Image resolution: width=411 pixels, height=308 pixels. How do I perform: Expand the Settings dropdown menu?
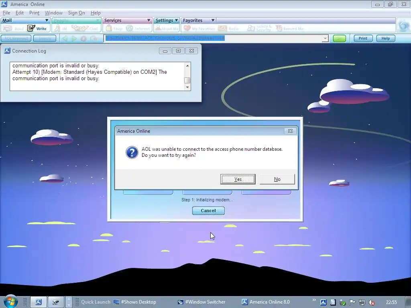click(x=177, y=20)
